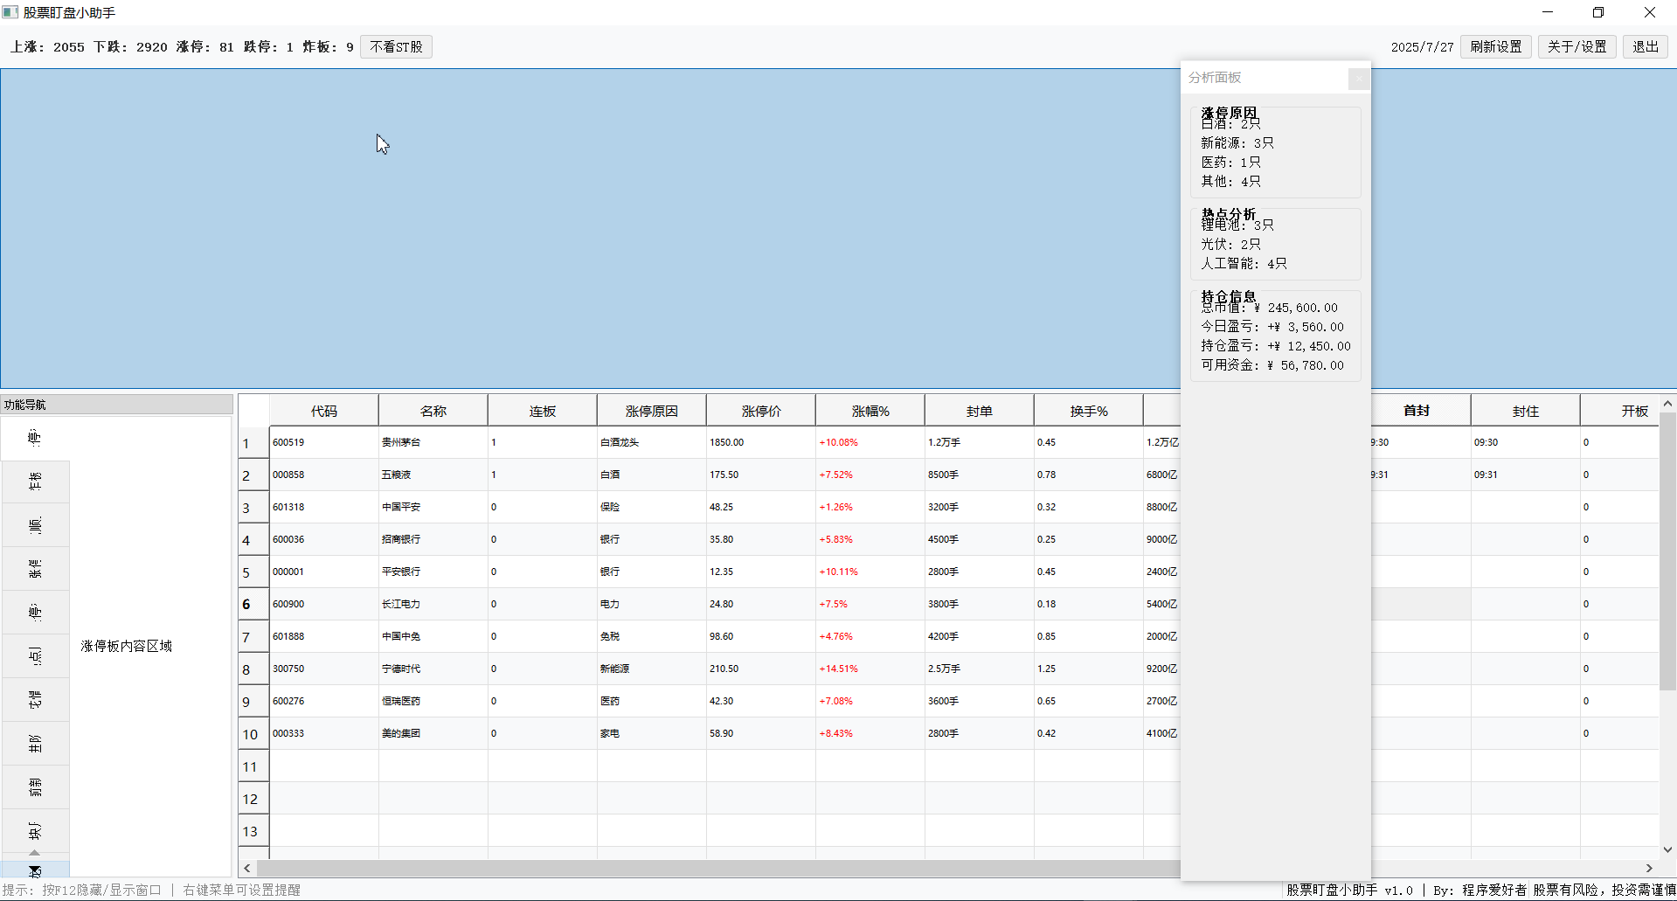The width and height of the screenshot is (1677, 901).
Task: Select empty row header 13
Action: coord(253,830)
